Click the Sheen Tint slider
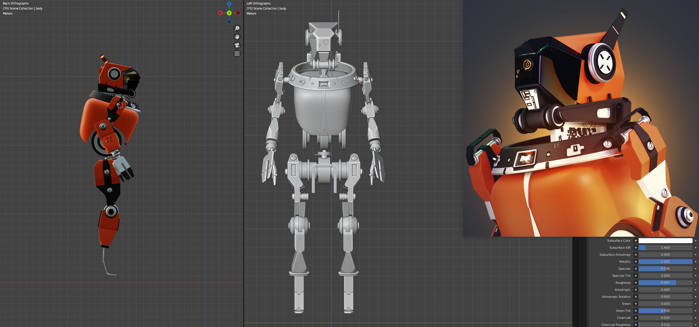 point(665,311)
